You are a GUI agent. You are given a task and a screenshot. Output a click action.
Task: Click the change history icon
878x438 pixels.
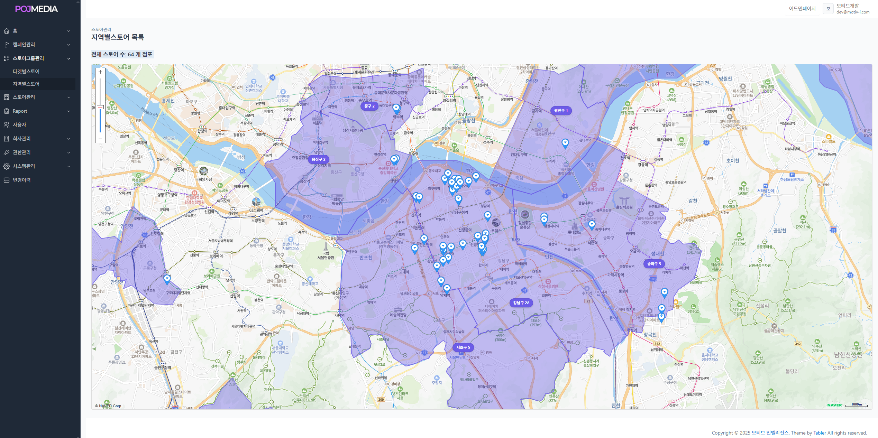7,180
